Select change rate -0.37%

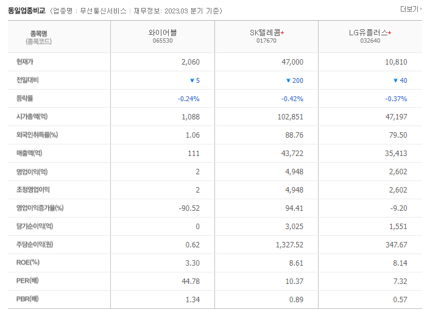pos(396,99)
